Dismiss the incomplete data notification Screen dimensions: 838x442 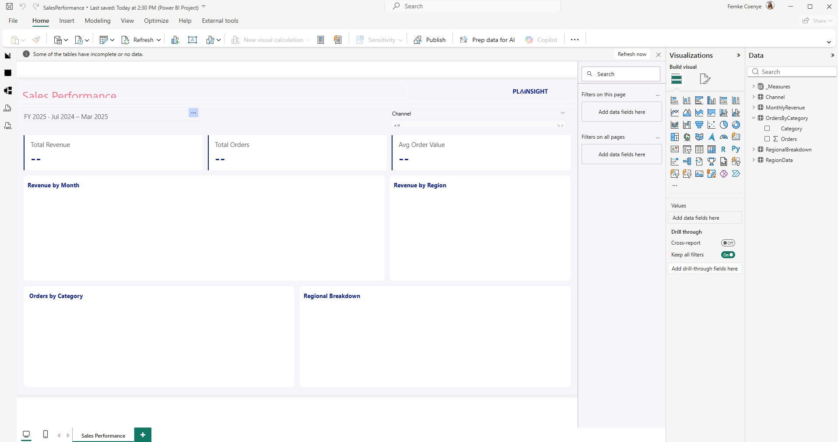(x=659, y=55)
